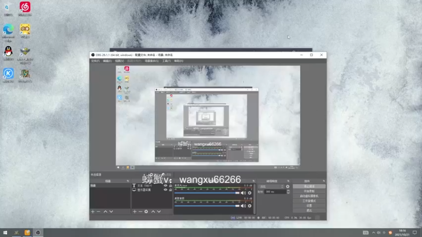Click the transition duration 300 ms field
Image resolution: width=422 pixels, height=237 pixels.
tap(275, 192)
